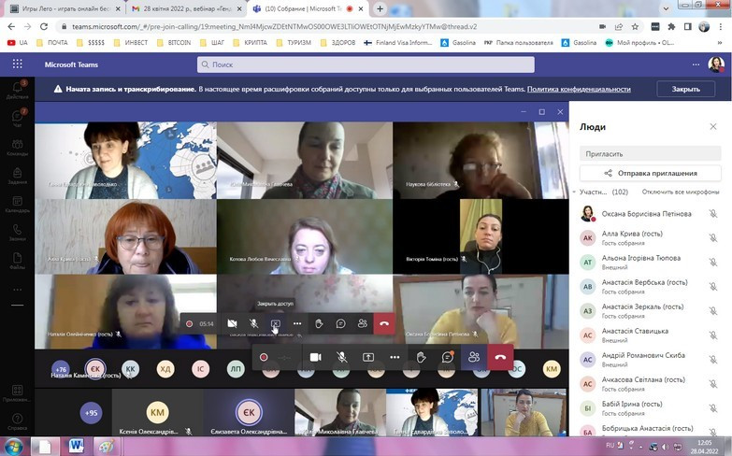Open Чат in the Teams sidebar
This screenshot has height=456, width=732.
pyautogui.click(x=17, y=118)
